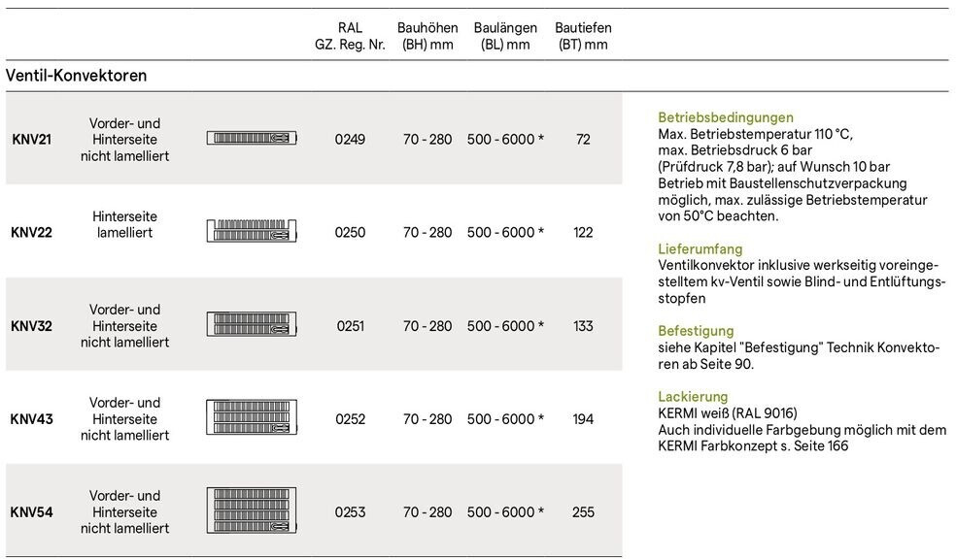Click the KNV54 convector cross-section icon
Viewport: 956px width, 559px height.
coord(252,510)
